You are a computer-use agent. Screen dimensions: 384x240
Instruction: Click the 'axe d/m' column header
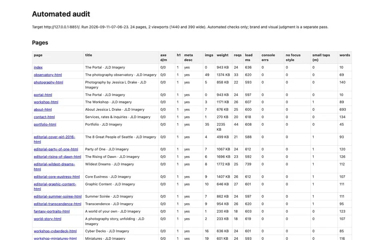point(164,58)
